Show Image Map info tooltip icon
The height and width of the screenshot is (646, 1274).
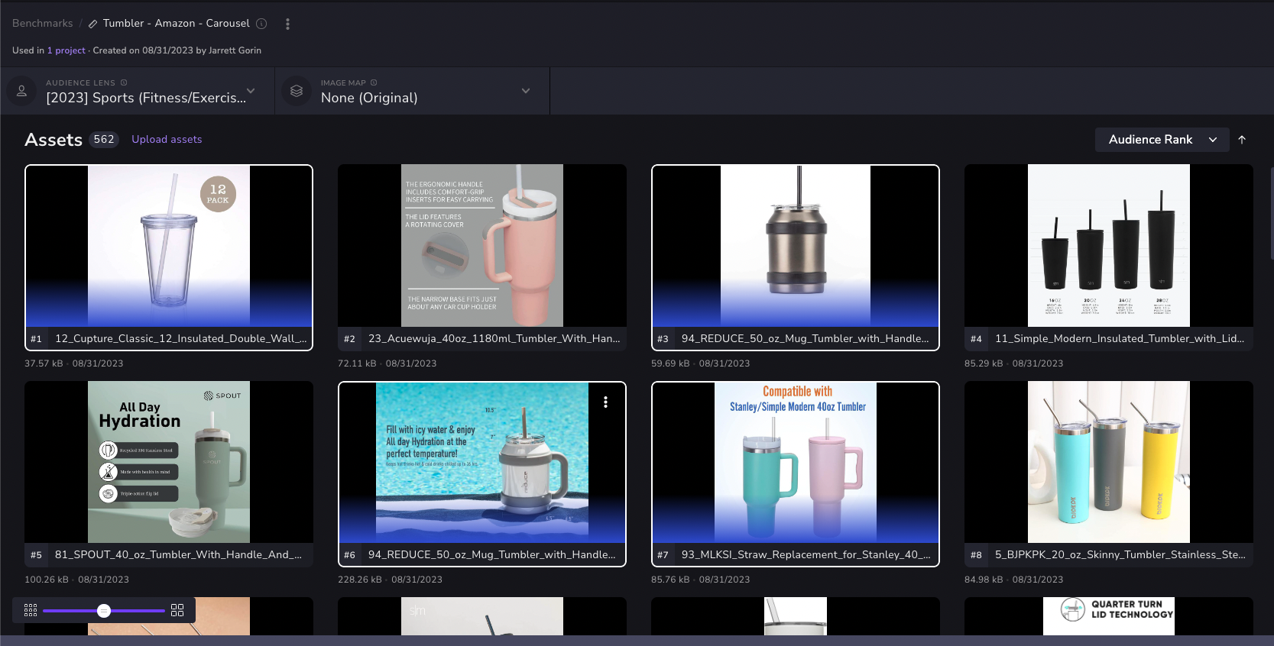point(374,82)
